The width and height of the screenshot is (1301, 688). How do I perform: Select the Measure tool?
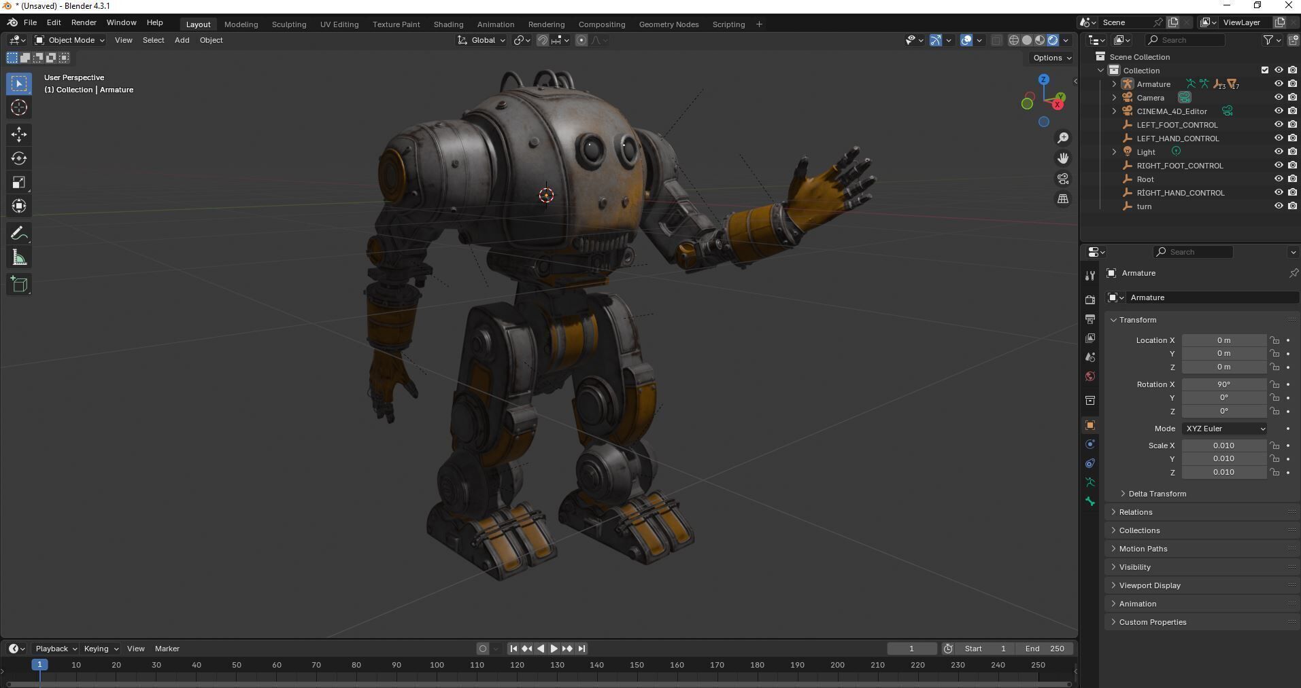[x=19, y=257]
